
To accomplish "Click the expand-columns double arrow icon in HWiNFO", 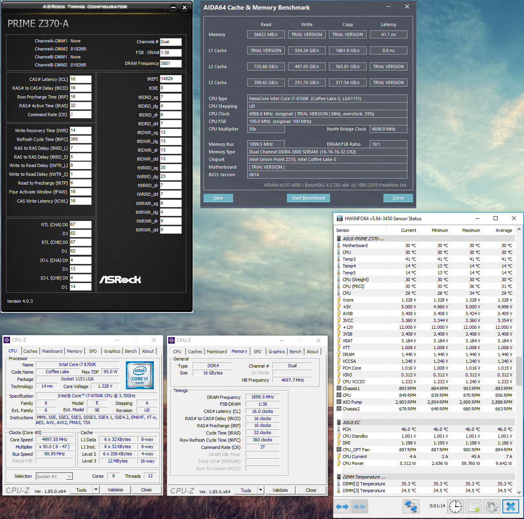I will [342, 507].
